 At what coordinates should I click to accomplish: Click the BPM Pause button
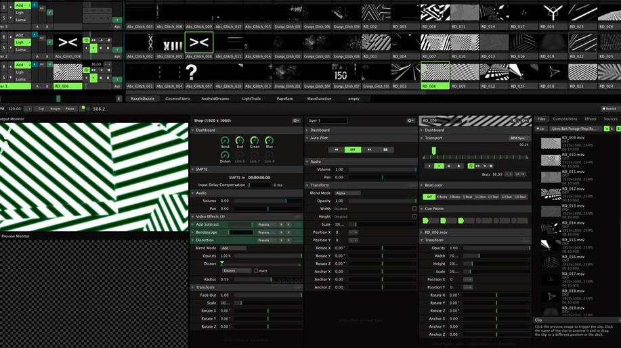point(70,109)
